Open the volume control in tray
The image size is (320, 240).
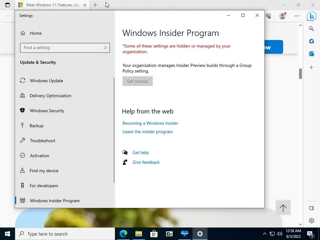pos(280,234)
